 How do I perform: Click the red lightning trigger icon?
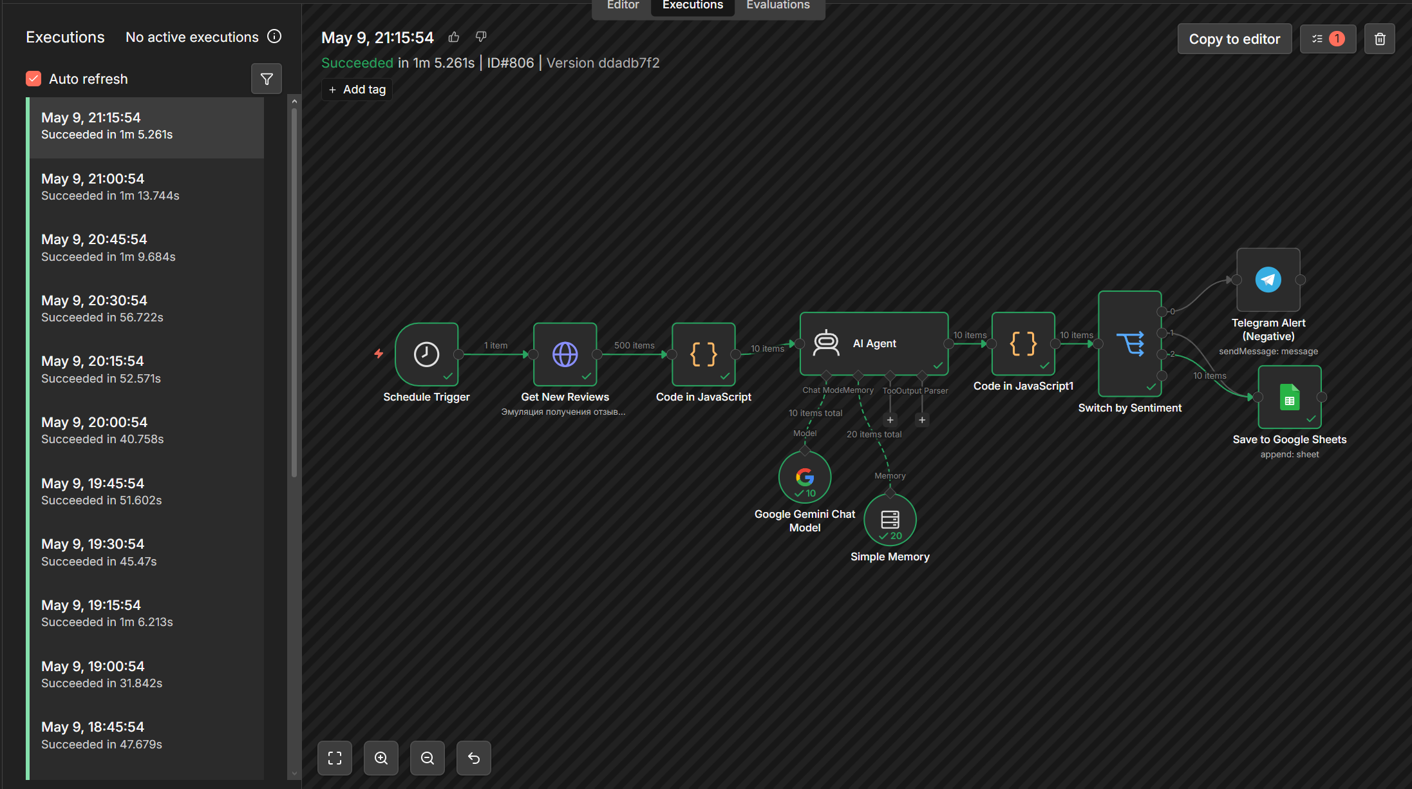[x=379, y=354]
